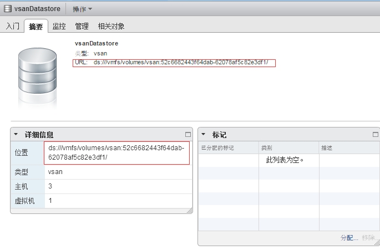This screenshot has height=250, width=380.
Task: Collapse the 标记 panel
Action: [204, 134]
